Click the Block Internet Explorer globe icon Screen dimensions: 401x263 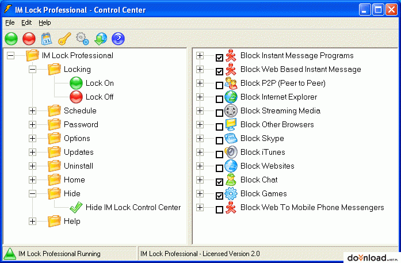click(x=231, y=97)
